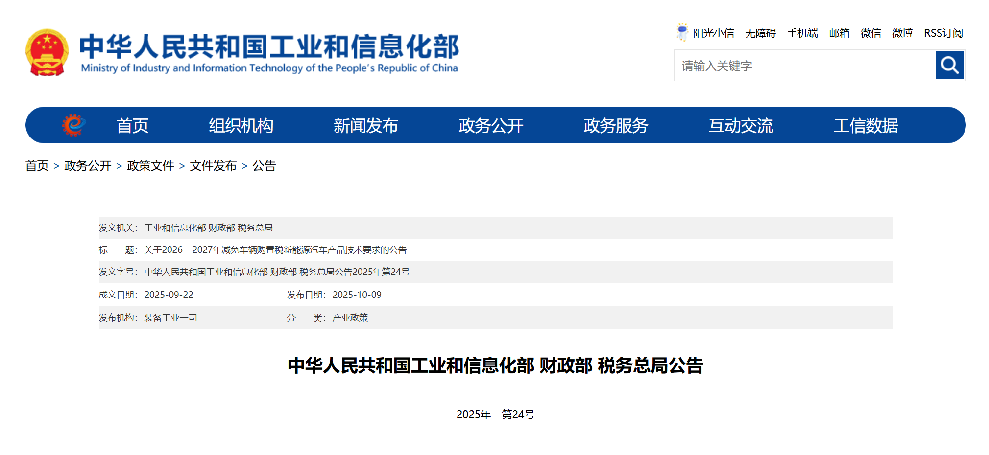Click 政策文件 in the breadcrumb

point(150,166)
